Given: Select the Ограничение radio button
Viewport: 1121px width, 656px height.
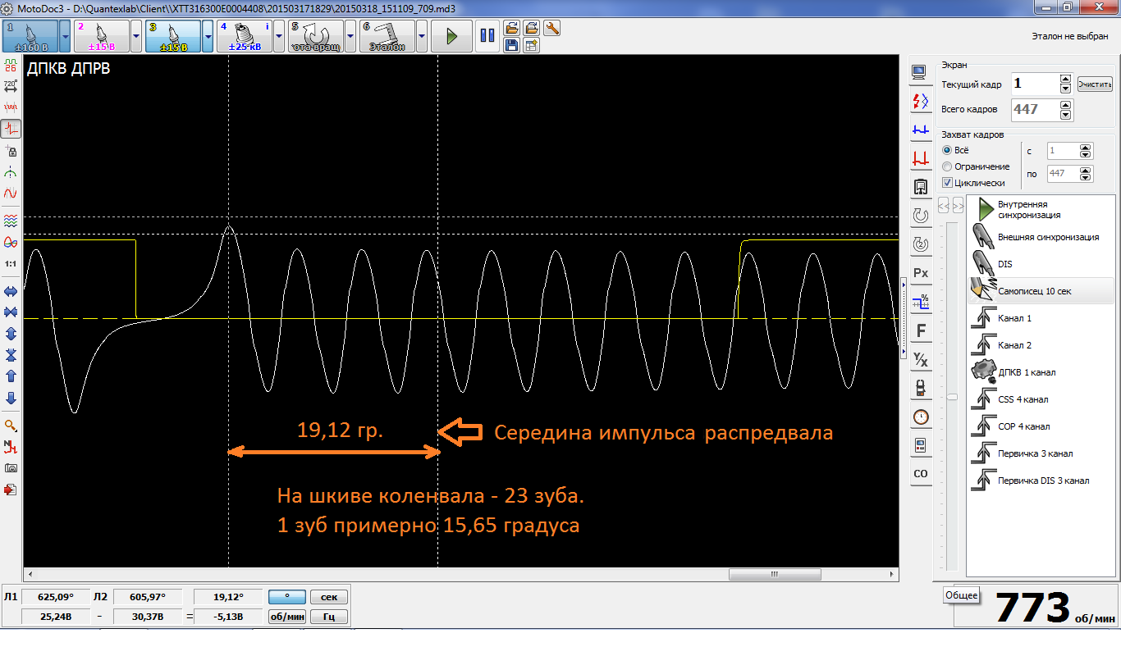Looking at the screenshot, I should [947, 166].
